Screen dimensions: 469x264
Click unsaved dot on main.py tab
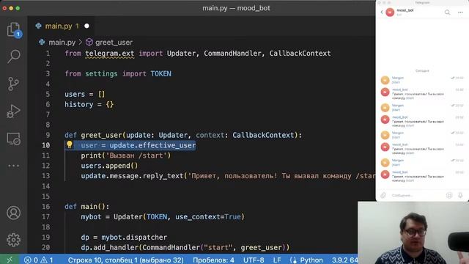[x=86, y=26]
